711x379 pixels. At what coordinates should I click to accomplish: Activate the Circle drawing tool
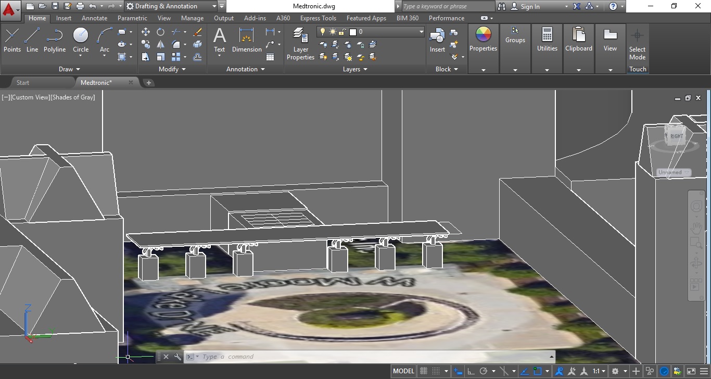click(x=81, y=41)
